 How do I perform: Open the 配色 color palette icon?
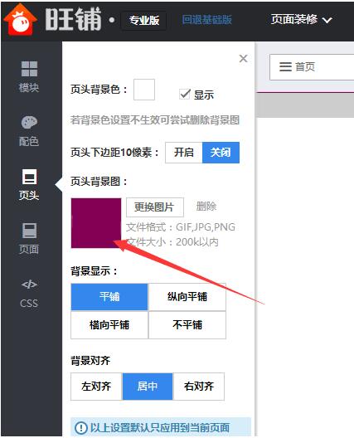tap(29, 122)
